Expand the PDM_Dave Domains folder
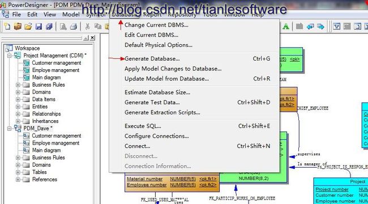368x204 pixels. (18, 165)
